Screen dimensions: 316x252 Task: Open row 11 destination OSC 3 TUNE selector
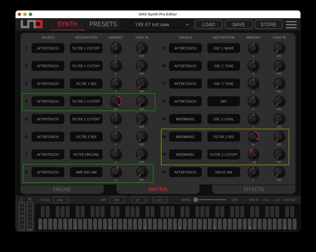click(224, 84)
